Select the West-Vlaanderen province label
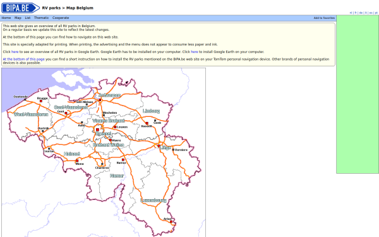379x237 pixels. pos(31,114)
